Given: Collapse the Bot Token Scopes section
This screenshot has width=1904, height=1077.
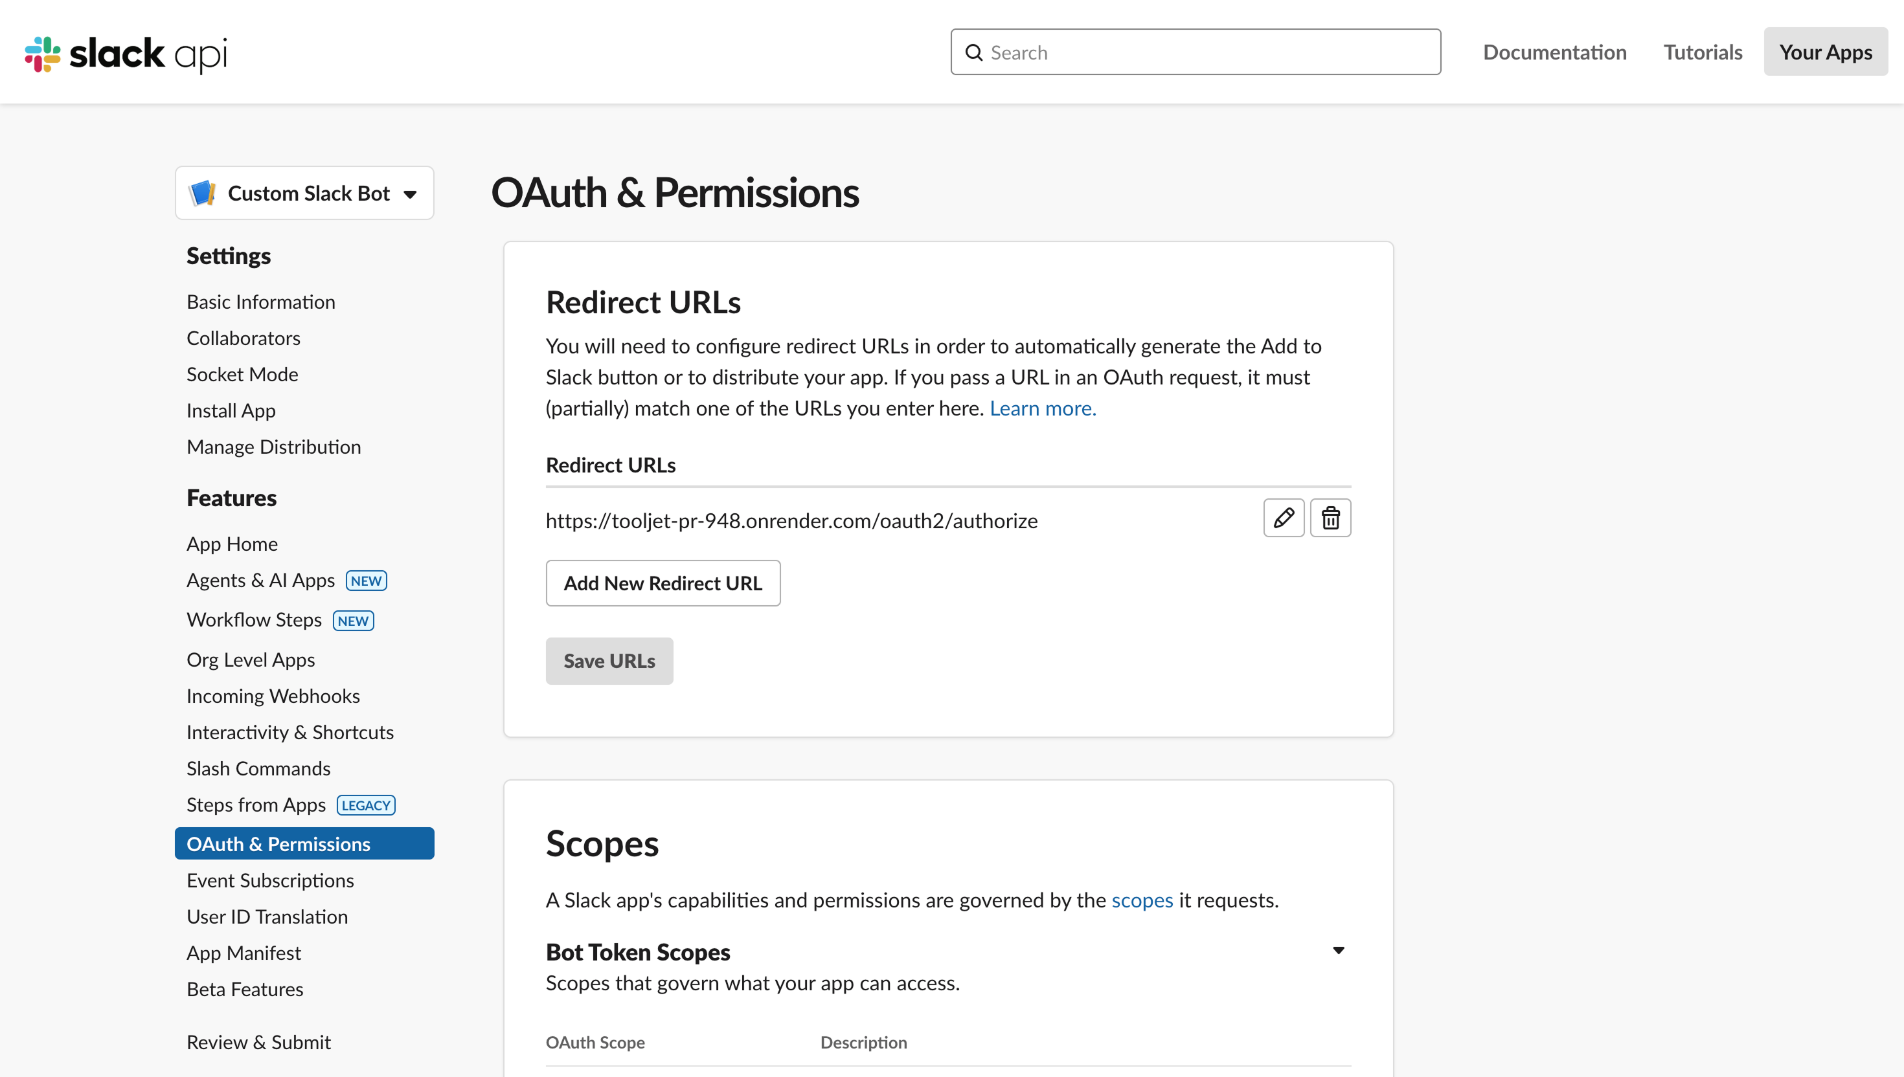Looking at the screenshot, I should (1337, 951).
